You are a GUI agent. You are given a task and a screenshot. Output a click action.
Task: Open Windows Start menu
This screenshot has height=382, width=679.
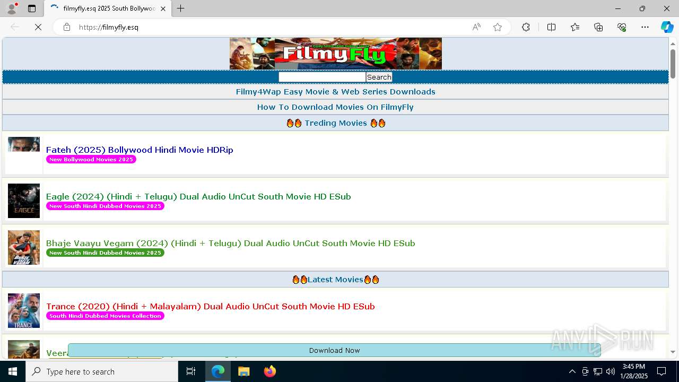tap(13, 371)
